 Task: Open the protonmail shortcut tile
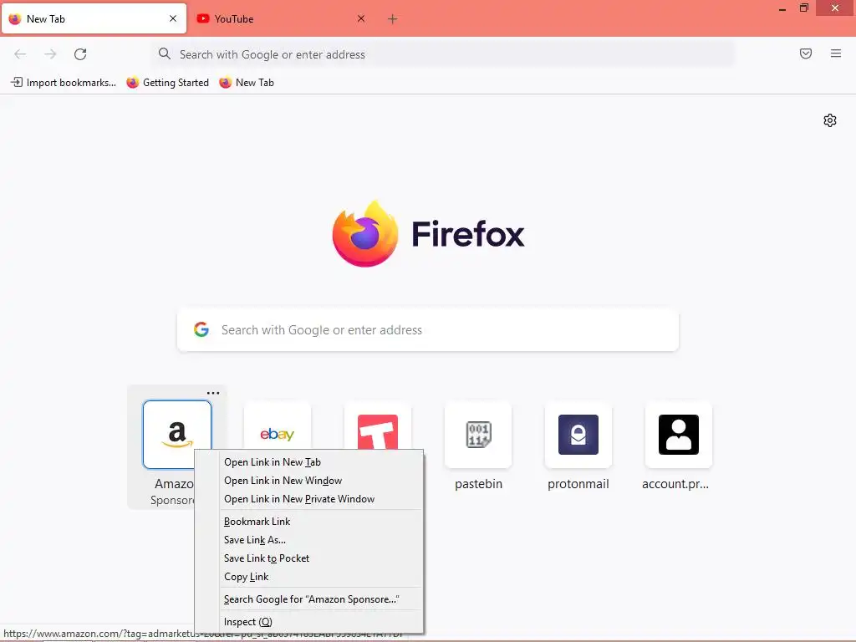(x=578, y=435)
